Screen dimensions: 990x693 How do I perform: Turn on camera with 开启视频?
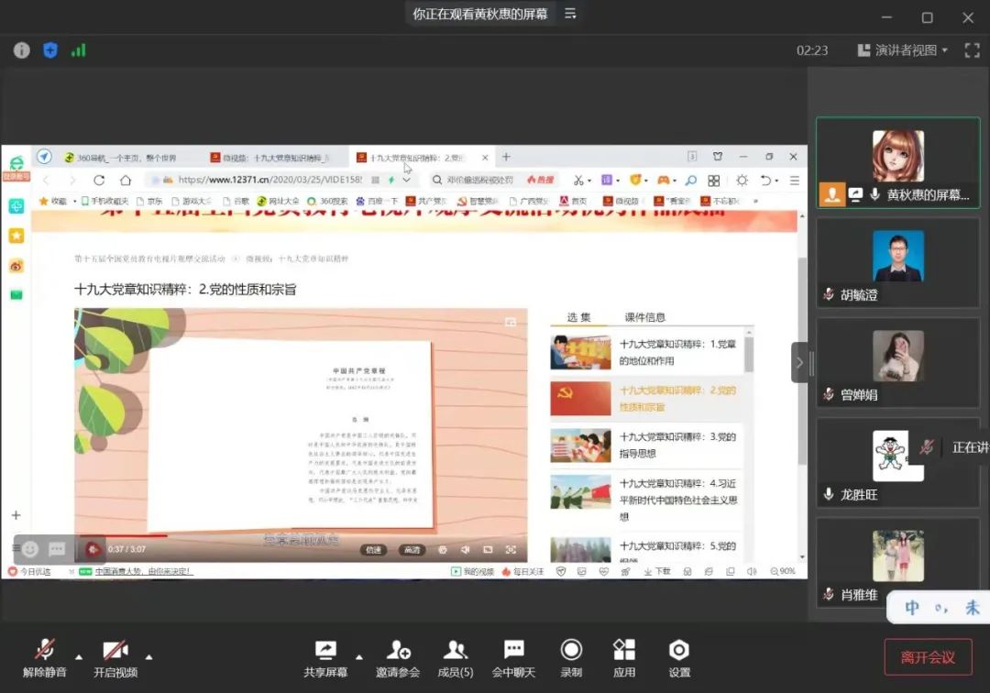(x=115, y=658)
